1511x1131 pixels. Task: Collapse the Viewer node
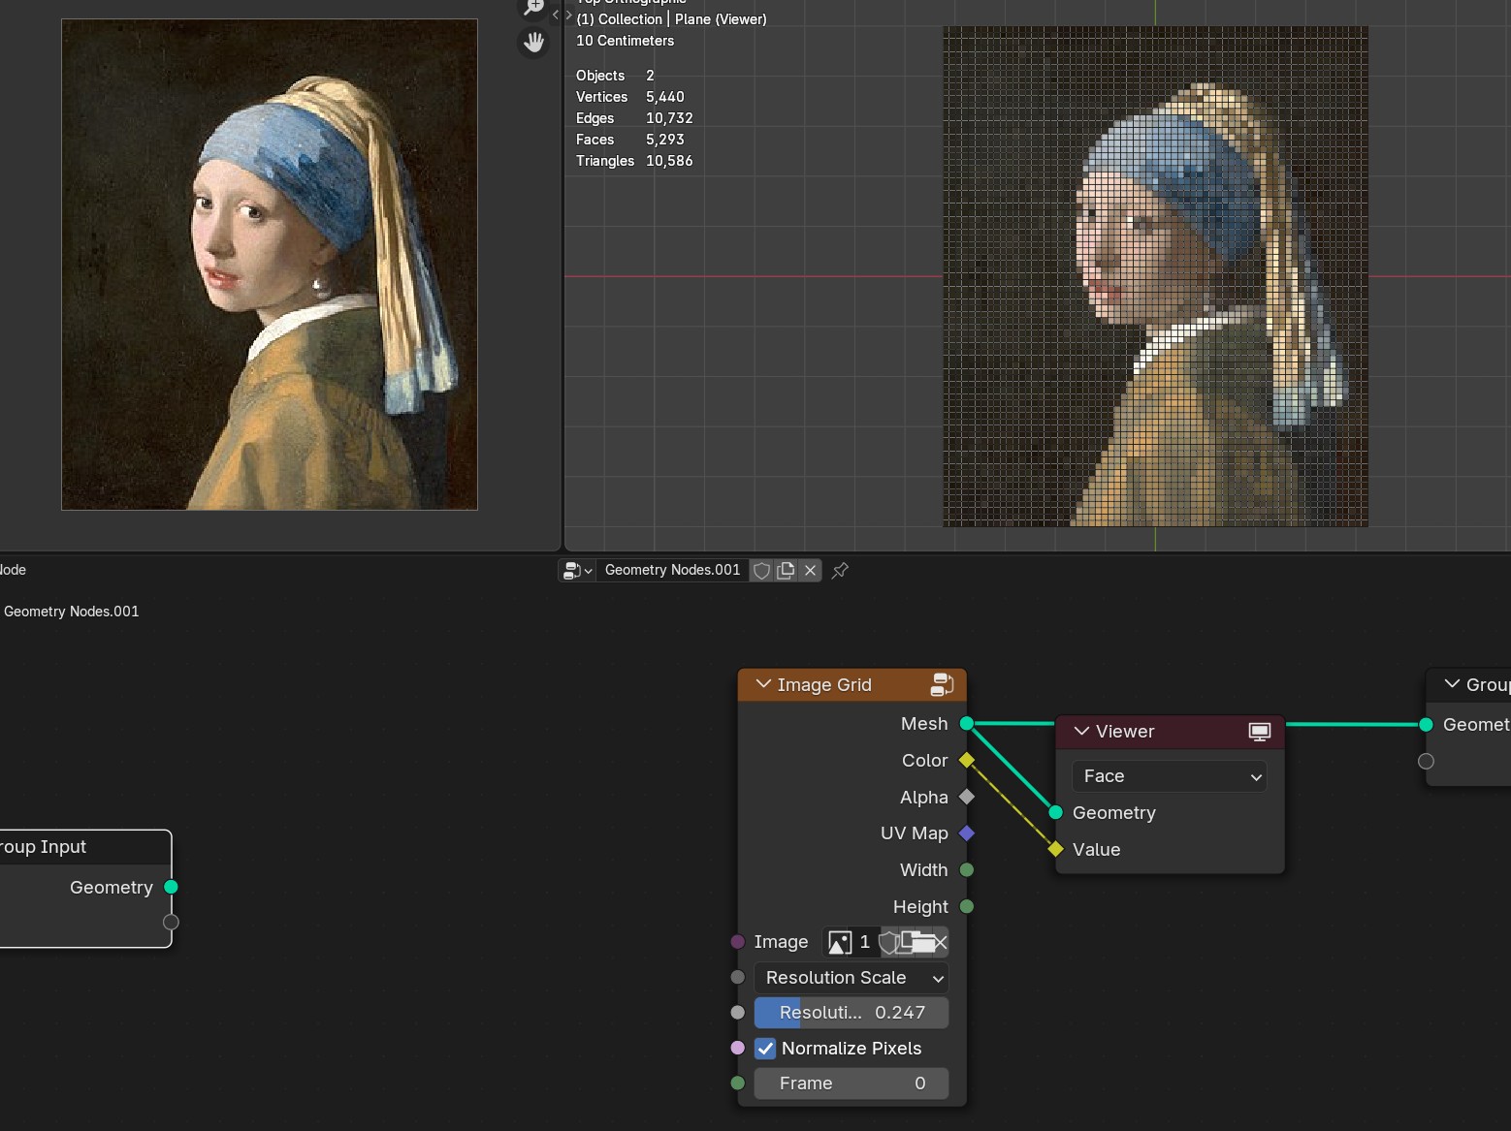(1081, 732)
